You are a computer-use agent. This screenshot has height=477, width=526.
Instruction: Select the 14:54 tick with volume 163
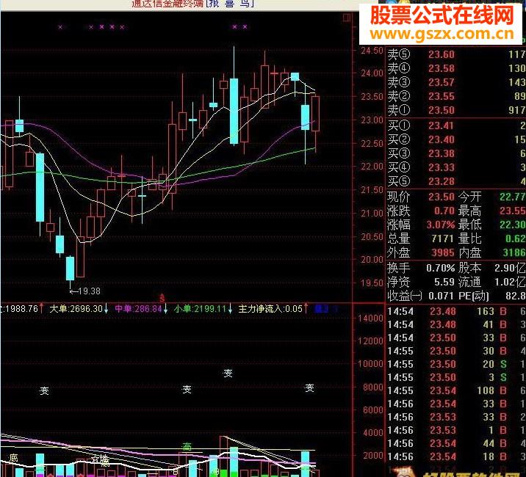tap(456, 311)
